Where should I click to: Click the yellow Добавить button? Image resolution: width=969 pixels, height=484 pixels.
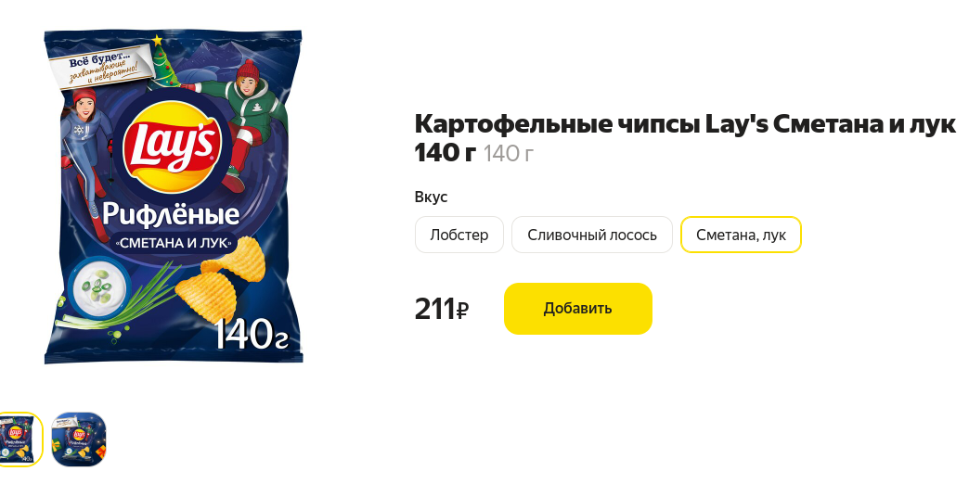(578, 309)
